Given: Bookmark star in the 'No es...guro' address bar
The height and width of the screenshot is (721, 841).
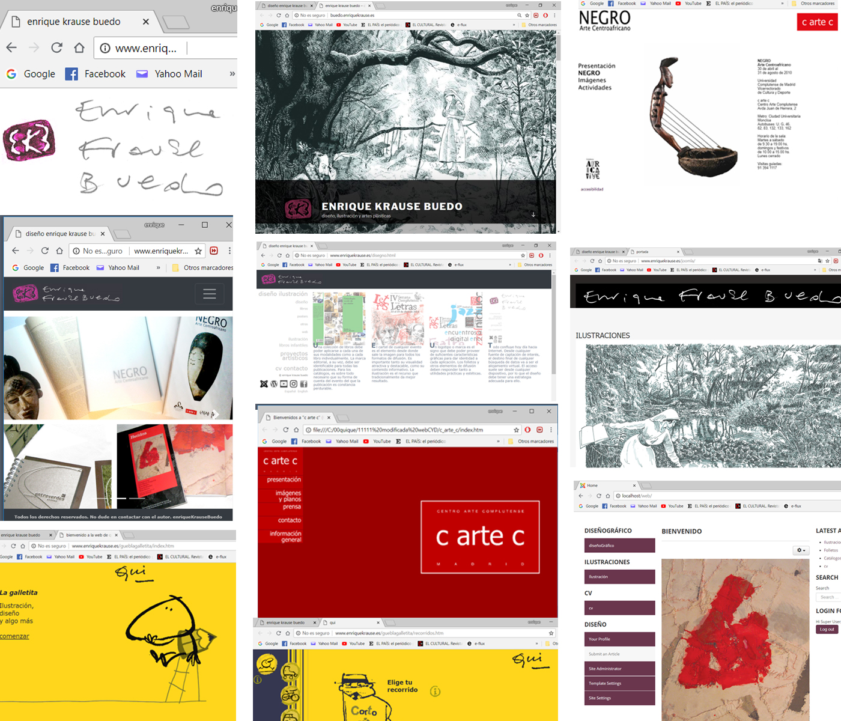Looking at the screenshot, I should (198, 251).
